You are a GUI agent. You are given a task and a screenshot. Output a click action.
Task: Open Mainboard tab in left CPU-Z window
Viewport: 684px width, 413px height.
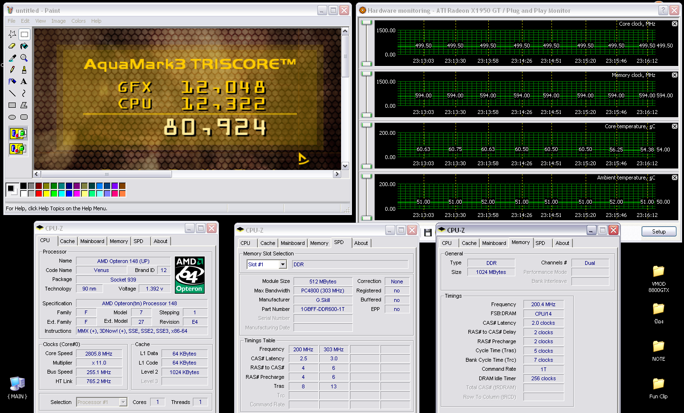pyautogui.click(x=92, y=241)
